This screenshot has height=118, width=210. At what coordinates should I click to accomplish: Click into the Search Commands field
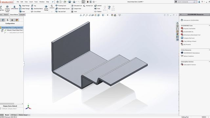pos(185,2)
